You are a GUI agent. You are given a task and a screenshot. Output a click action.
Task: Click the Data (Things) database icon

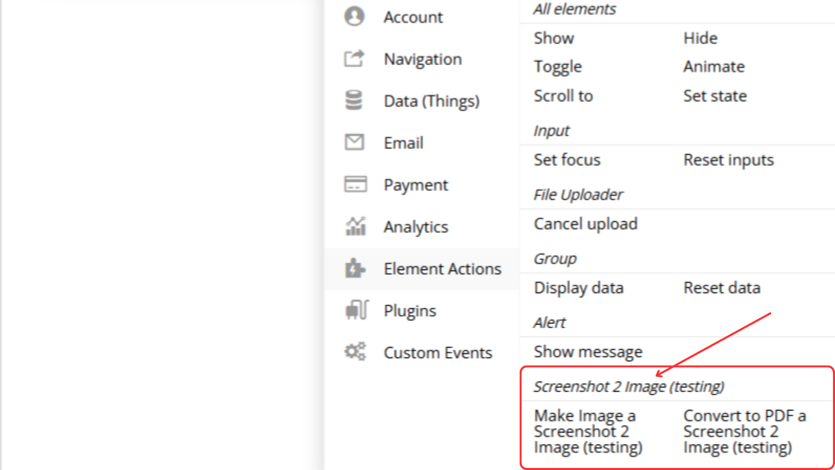click(x=354, y=100)
